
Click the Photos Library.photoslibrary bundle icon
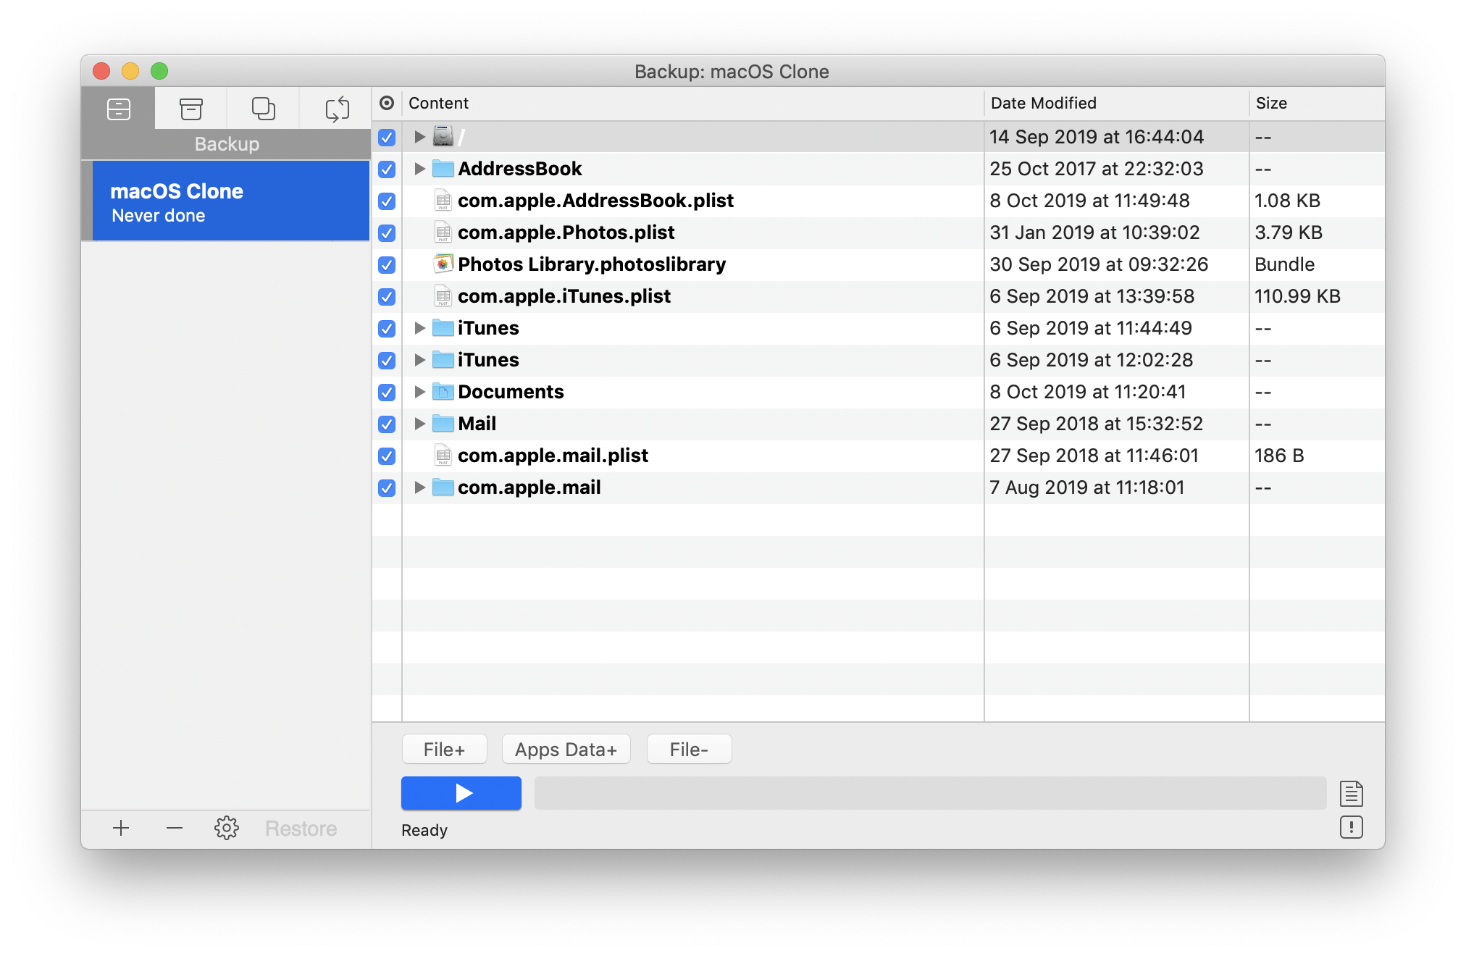click(x=443, y=264)
